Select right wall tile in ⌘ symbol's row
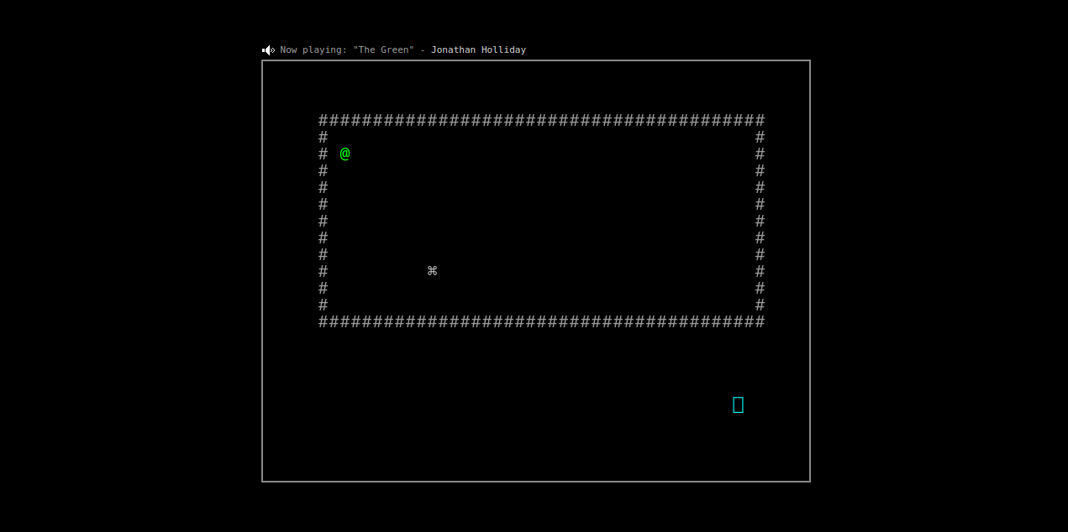This screenshot has width=1068, height=532. (760, 271)
